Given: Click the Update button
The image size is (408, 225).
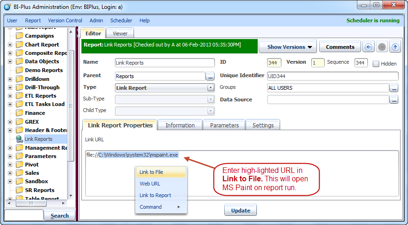Looking at the screenshot, I should (x=240, y=210).
